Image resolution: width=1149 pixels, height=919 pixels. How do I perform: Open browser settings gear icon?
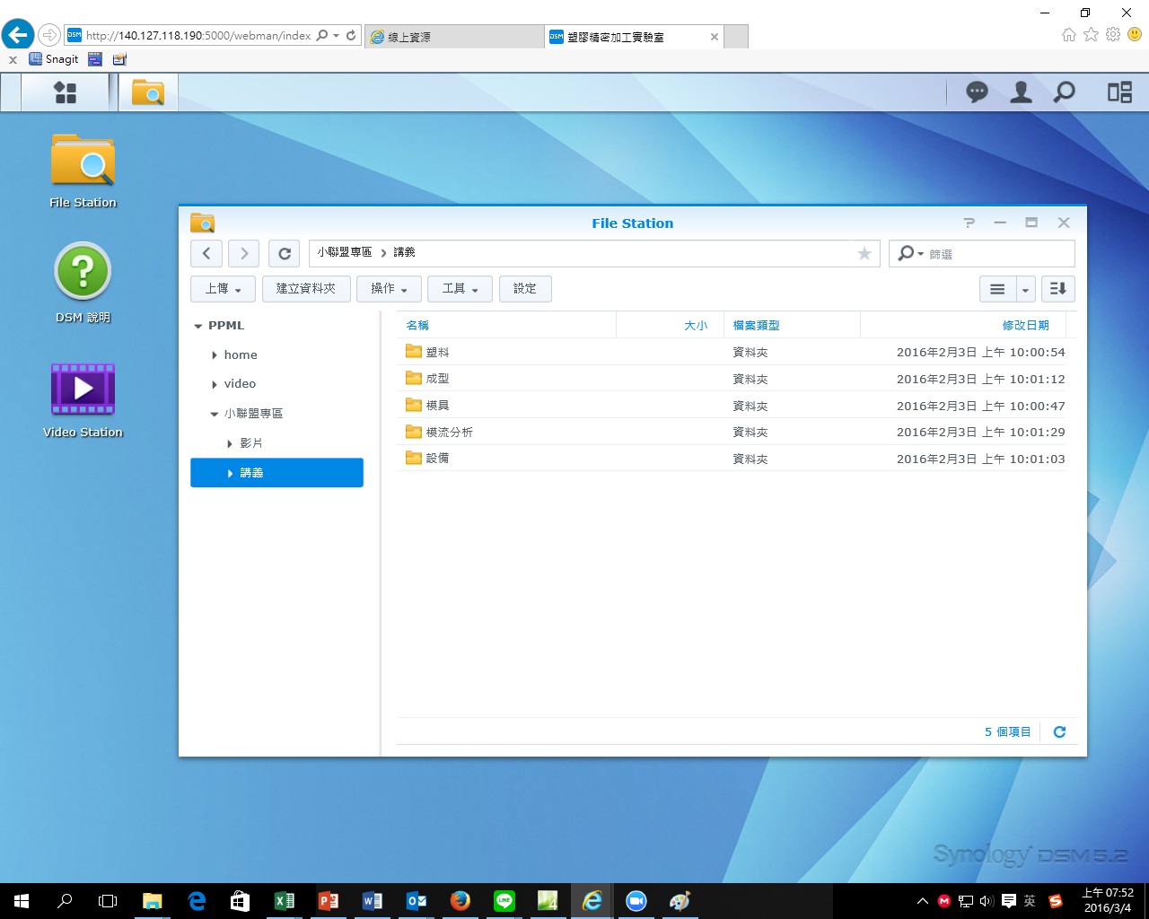[x=1113, y=34]
